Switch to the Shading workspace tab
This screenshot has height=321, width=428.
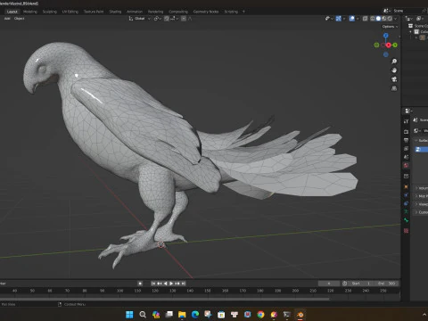[x=115, y=12]
